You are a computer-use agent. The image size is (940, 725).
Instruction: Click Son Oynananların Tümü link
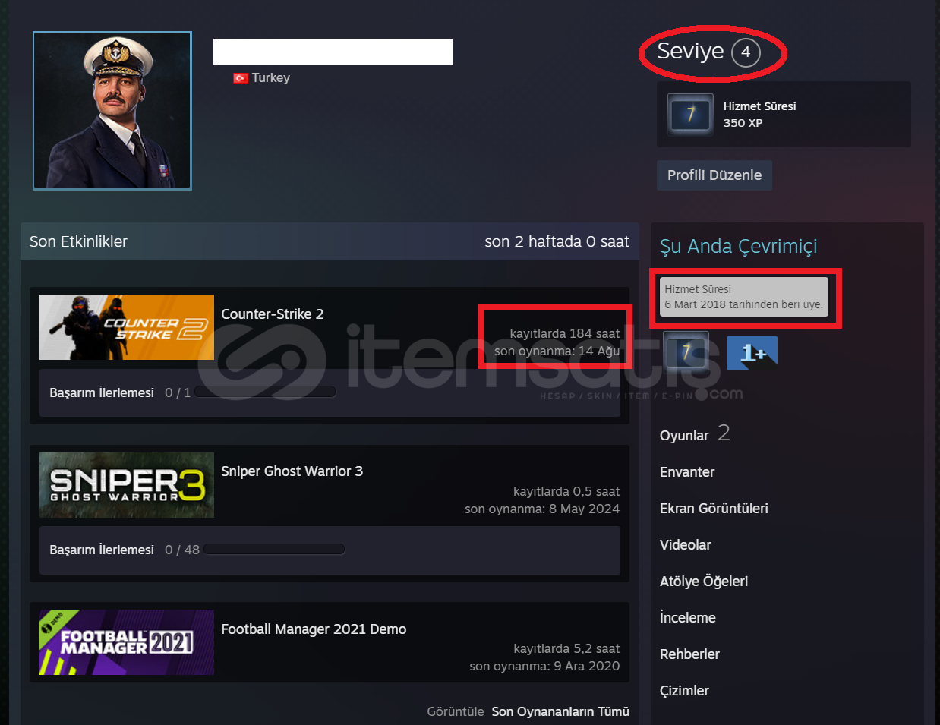click(x=560, y=711)
